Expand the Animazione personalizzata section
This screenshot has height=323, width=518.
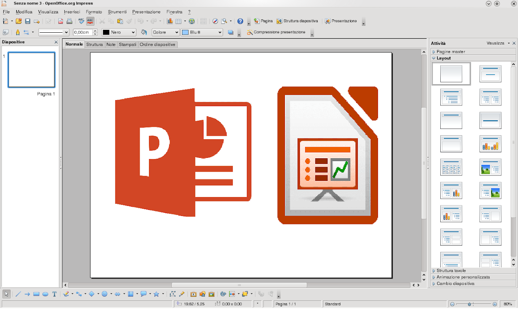pos(463,277)
